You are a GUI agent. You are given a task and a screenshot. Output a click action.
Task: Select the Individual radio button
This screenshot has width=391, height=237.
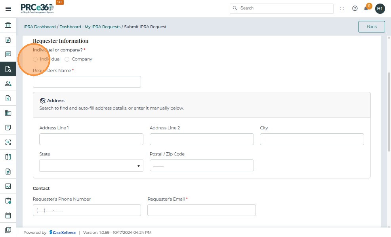(x=36, y=59)
